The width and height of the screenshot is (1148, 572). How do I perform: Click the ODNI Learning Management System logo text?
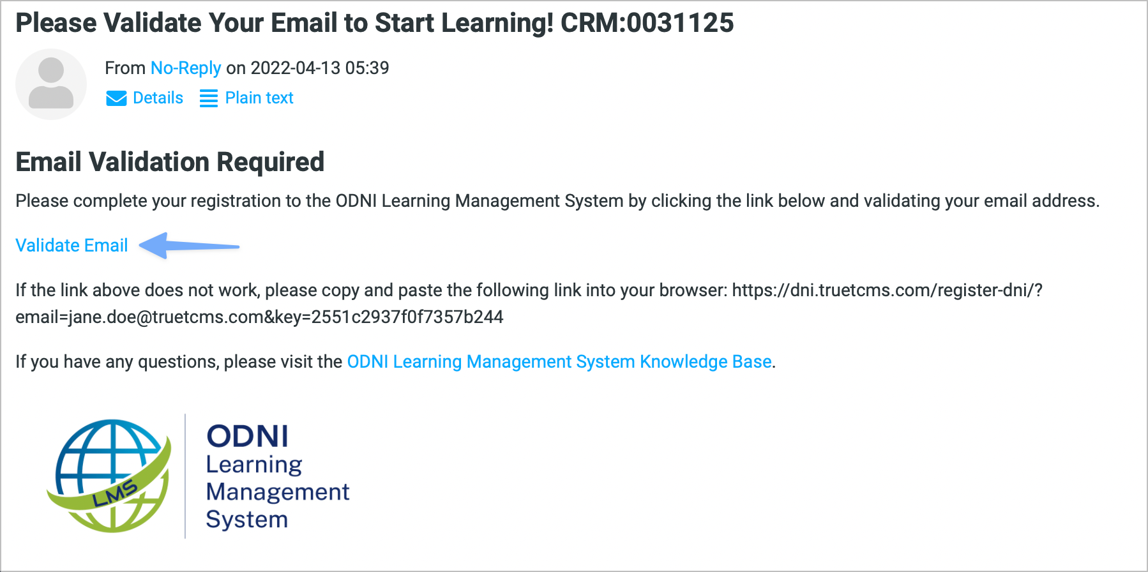[277, 477]
